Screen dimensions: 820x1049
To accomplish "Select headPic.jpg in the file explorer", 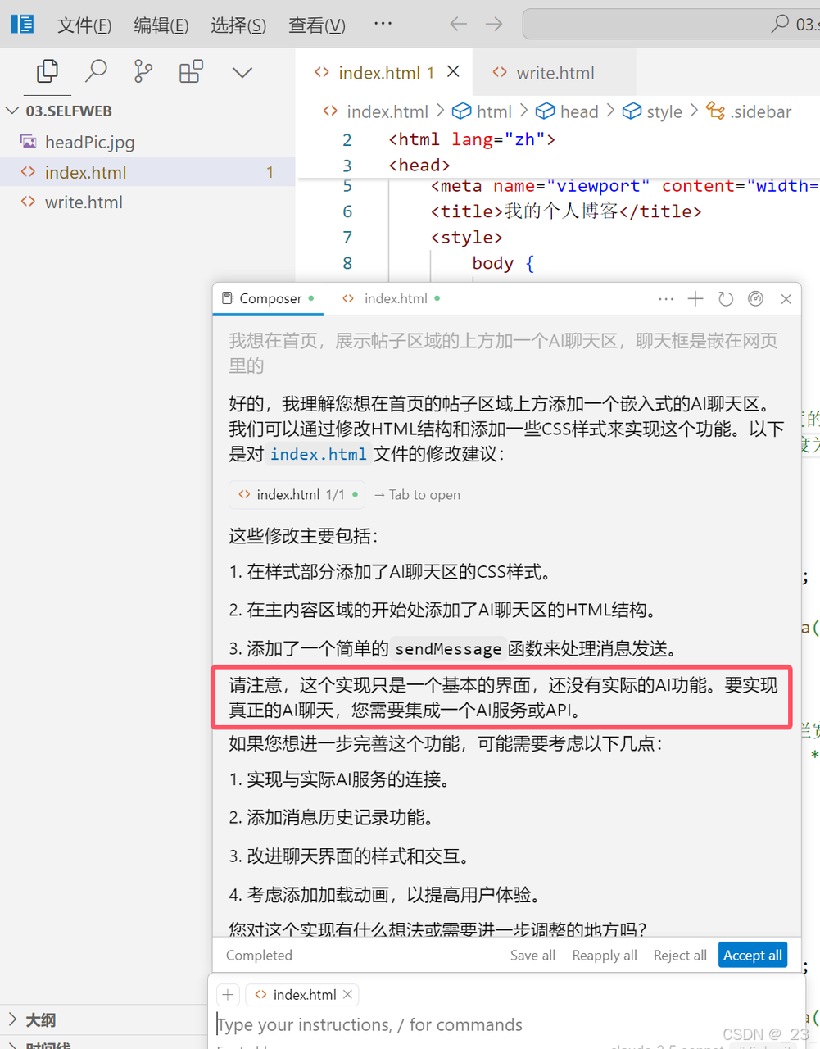I will pyautogui.click(x=89, y=143).
